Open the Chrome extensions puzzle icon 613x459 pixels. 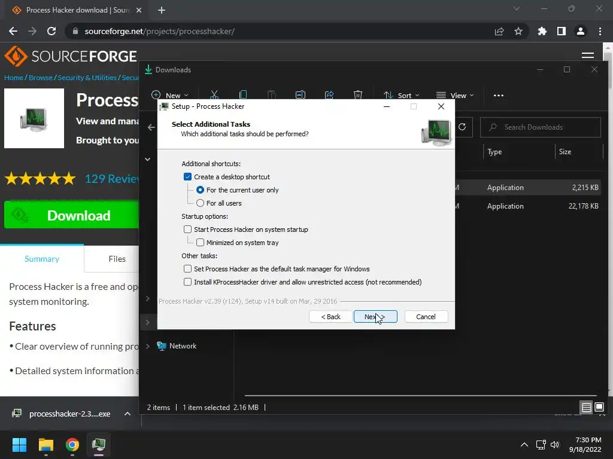tap(542, 31)
